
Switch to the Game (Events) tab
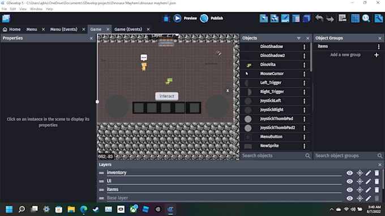tap(128, 29)
